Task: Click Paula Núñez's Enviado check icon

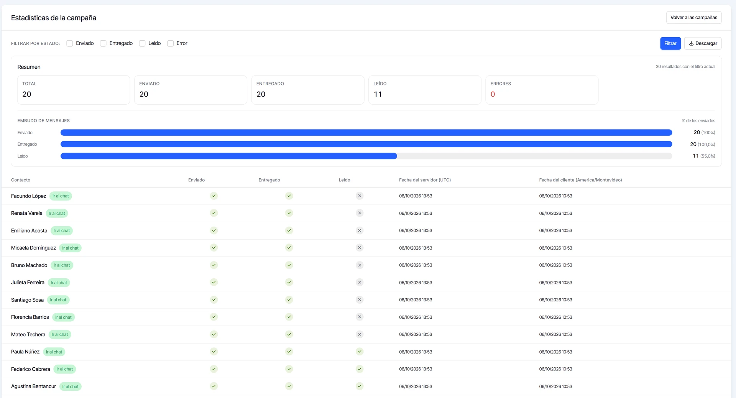Action: click(x=214, y=352)
